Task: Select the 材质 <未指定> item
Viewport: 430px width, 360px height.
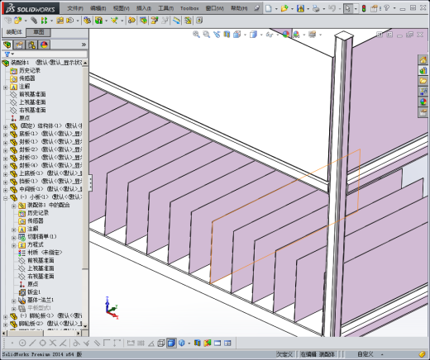Action: [45, 252]
